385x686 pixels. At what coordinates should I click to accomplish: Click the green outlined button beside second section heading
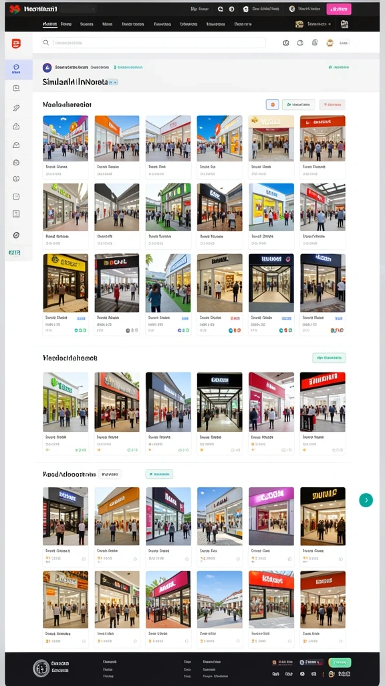(329, 358)
